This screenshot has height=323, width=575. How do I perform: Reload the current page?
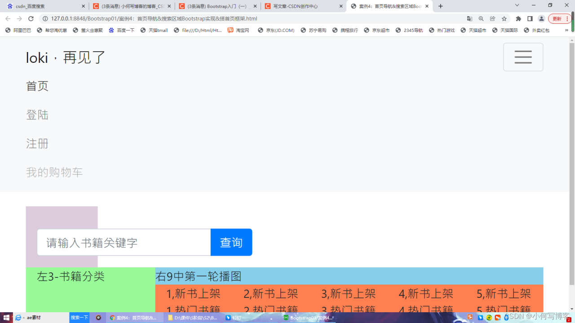[x=31, y=19]
